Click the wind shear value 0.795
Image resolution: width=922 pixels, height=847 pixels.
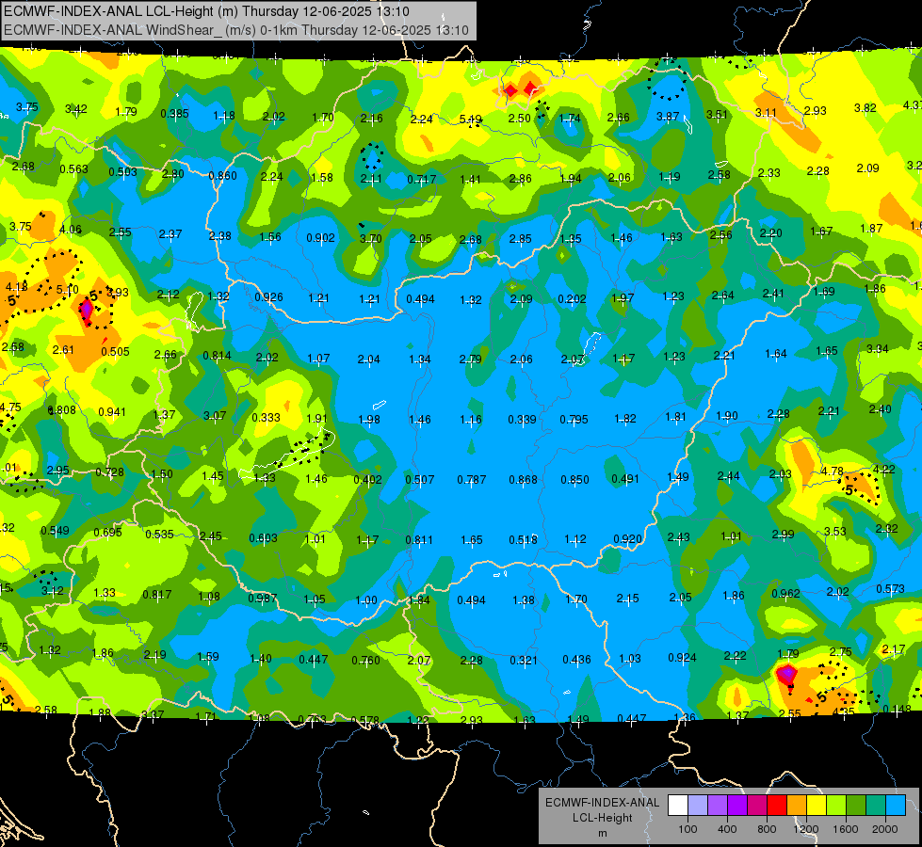click(x=574, y=419)
